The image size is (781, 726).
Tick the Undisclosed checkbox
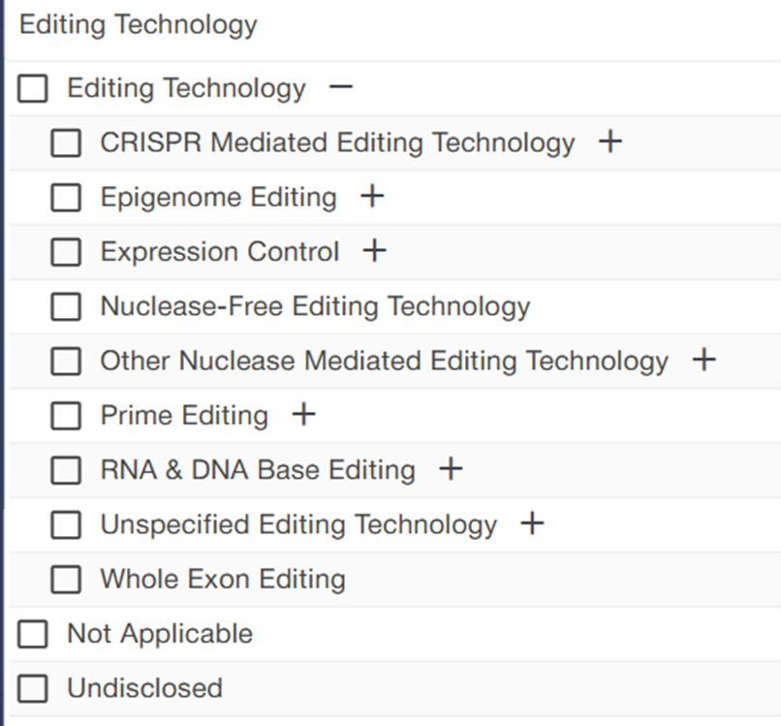coord(33,688)
